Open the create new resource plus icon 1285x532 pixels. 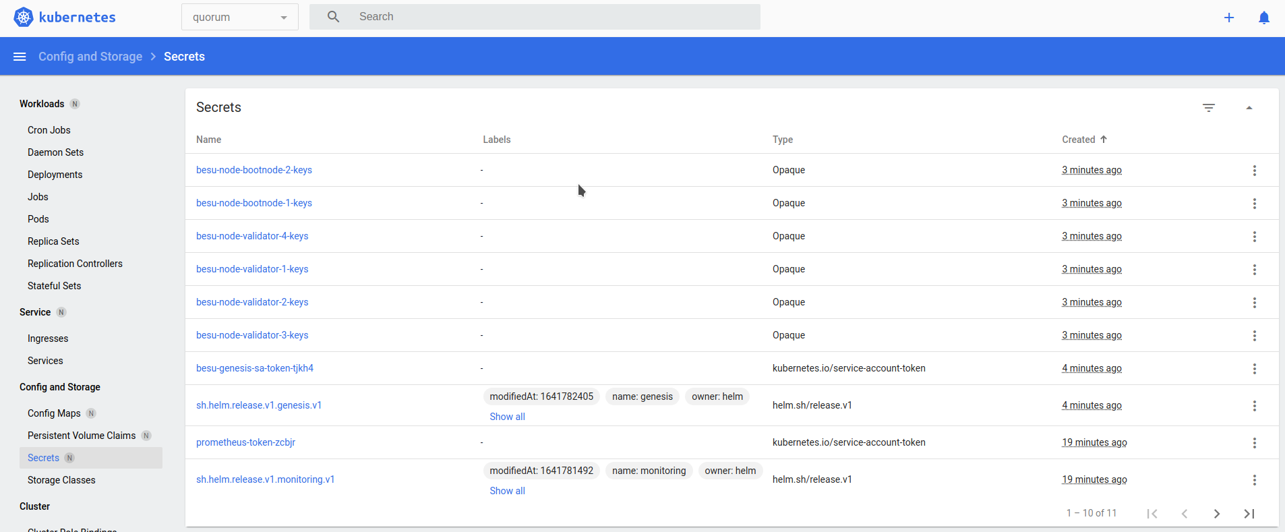[x=1229, y=18]
